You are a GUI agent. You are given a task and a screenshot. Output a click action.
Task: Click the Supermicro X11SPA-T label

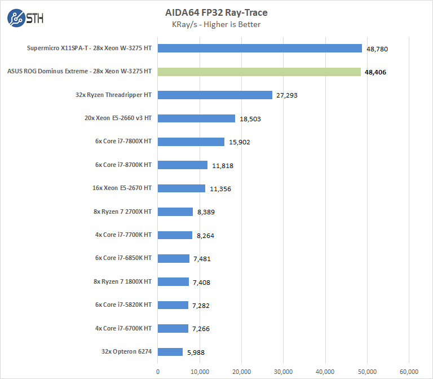pos(89,48)
